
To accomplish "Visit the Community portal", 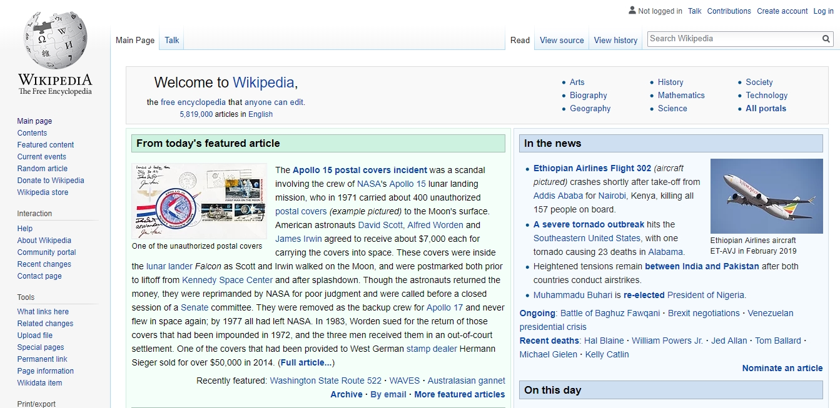I will [47, 252].
